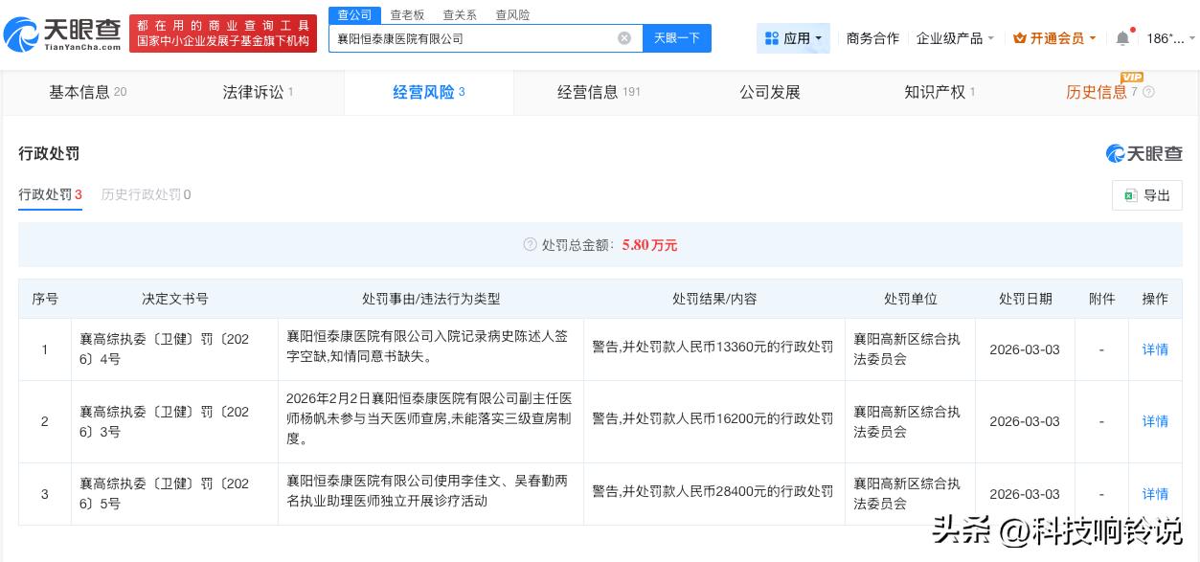Viewport: 1200px width, 562px height.
Task: Click the 处罚单位 column header
Action: click(910, 299)
